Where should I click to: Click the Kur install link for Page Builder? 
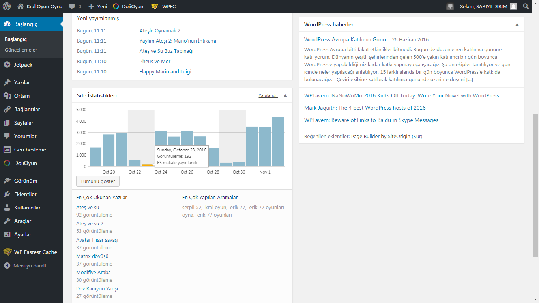coord(417,137)
